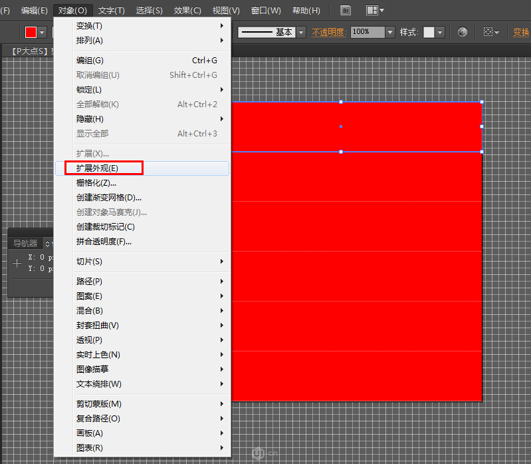
Task: Select 扩展外观(E) from the menu
Action: pos(97,168)
